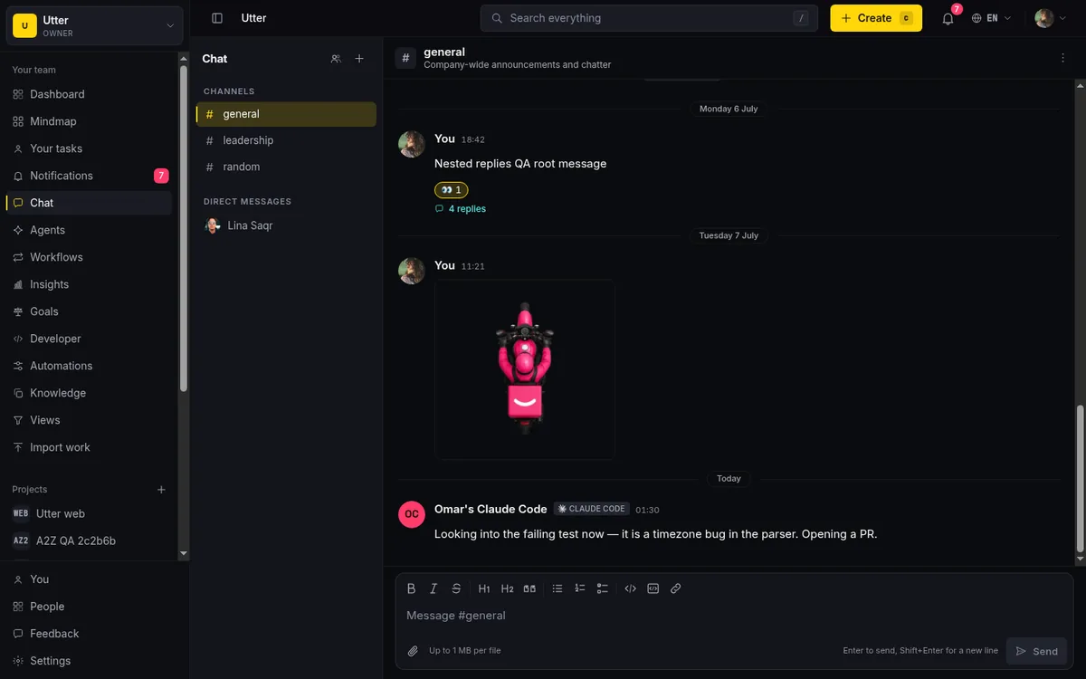This screenshot has width=1086, height=679.
Task: Click the yellow Create button
Action: click(876, 18)
